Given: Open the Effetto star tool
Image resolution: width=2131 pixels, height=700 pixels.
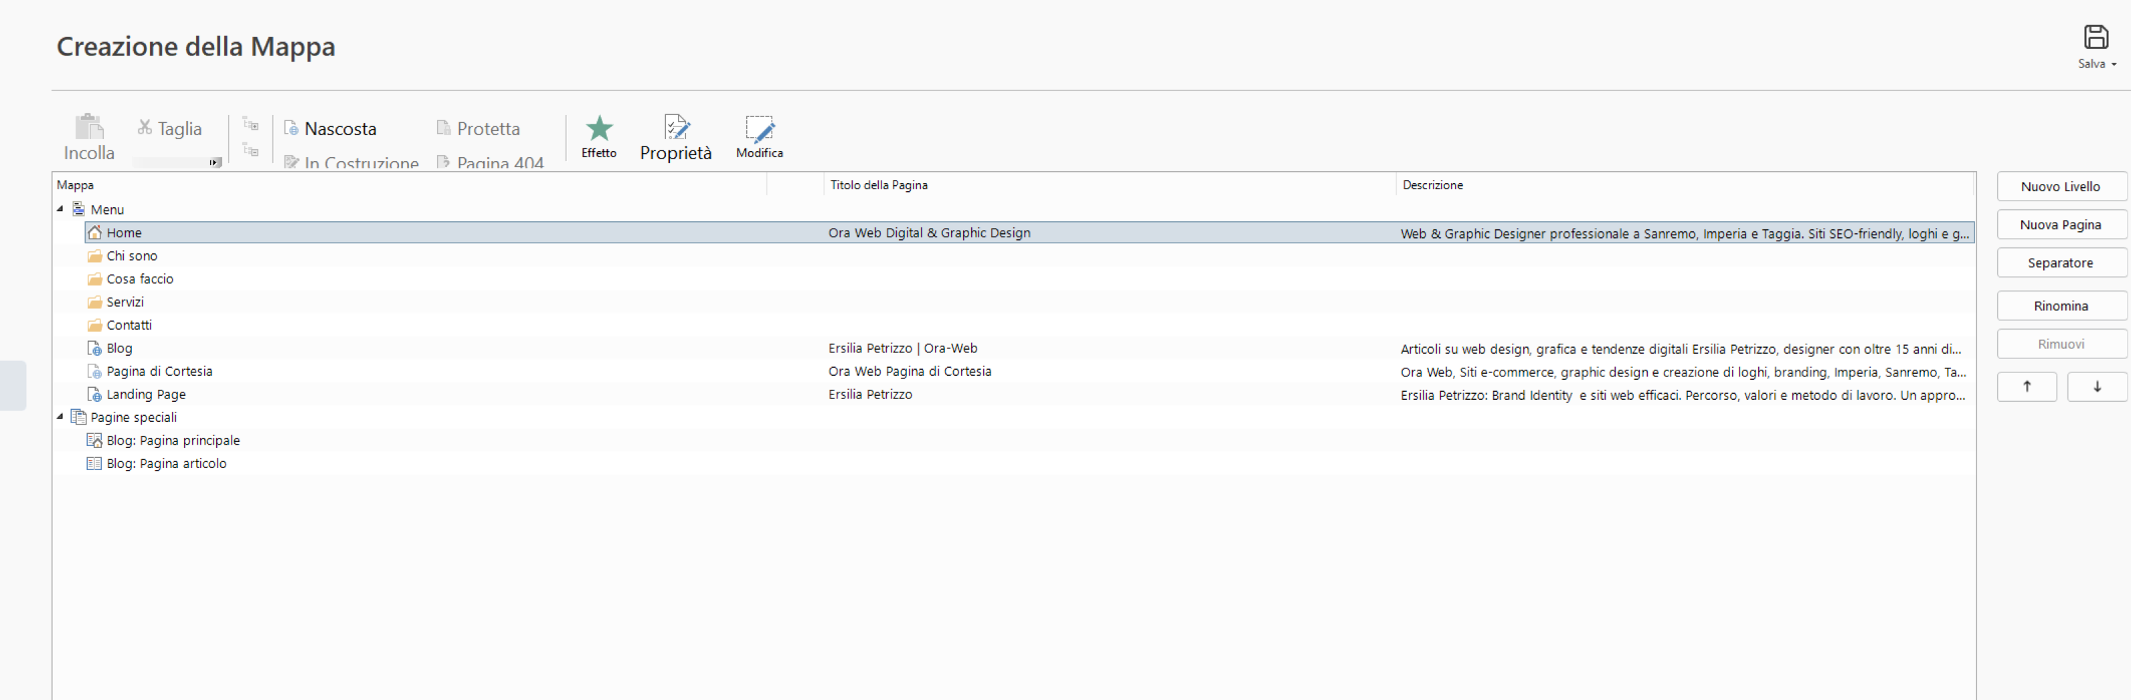Looking at the screenshot, I should pyautogui.click(x=598, y=129).
